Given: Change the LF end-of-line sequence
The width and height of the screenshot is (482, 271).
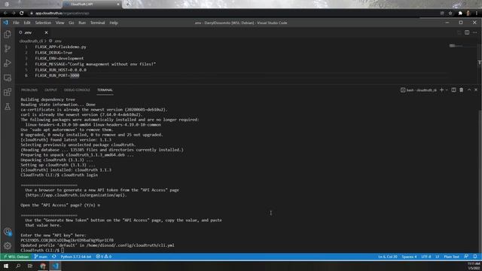Looking at the screenshot, I should [x=437, y=257].
